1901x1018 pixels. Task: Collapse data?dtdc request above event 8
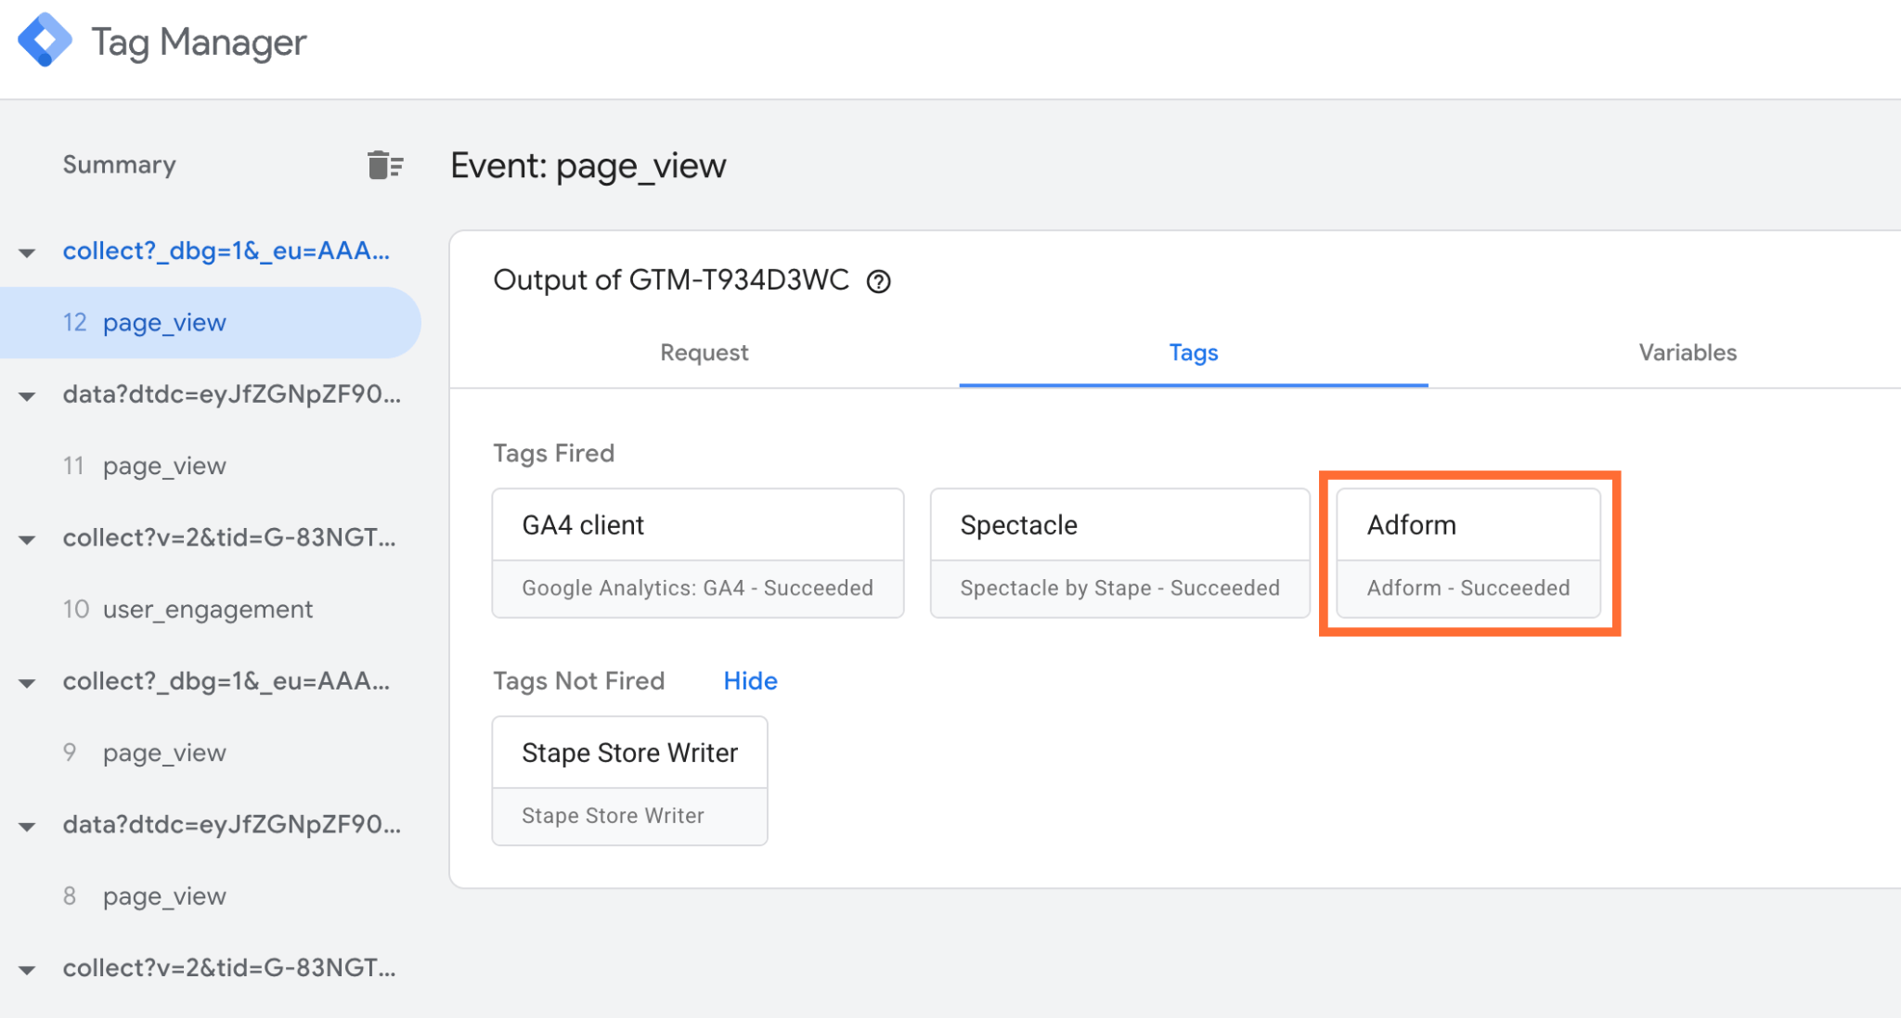coord(28,826)
